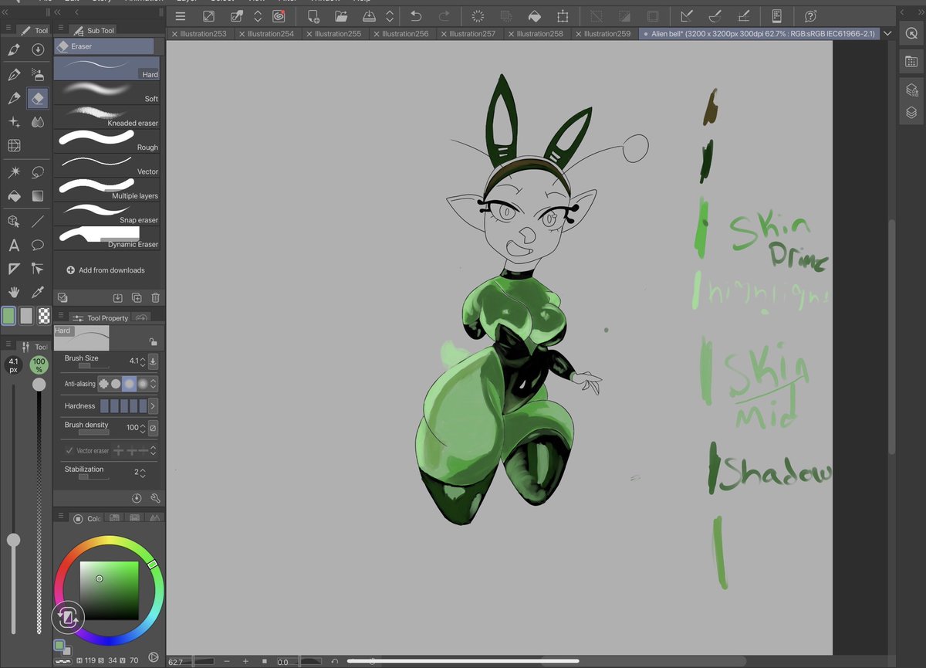The height and width of the screenshot is (668, 926).
Task: Duplicate the current sub tool
Action: pyautogui.click(x=137, y=297)
